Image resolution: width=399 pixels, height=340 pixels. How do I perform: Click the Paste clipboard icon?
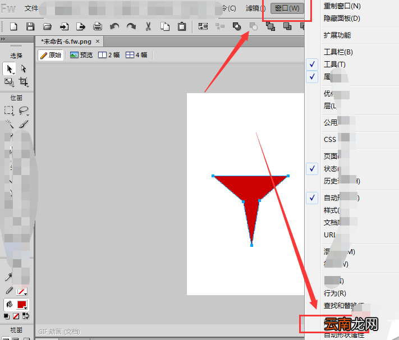click(x=182, y=26)
